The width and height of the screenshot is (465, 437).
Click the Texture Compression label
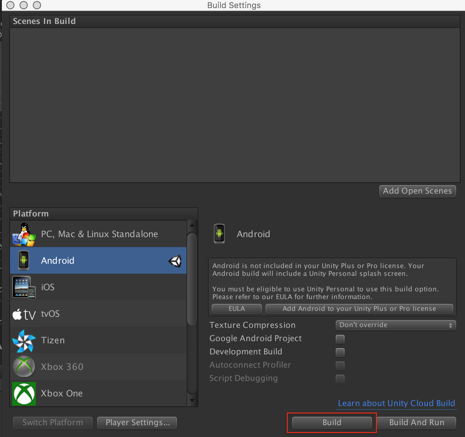click(x=252, y=325)
